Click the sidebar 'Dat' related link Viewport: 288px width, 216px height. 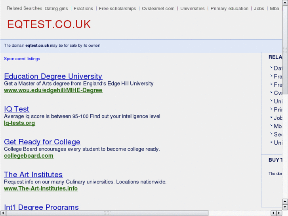click(278, 68)
